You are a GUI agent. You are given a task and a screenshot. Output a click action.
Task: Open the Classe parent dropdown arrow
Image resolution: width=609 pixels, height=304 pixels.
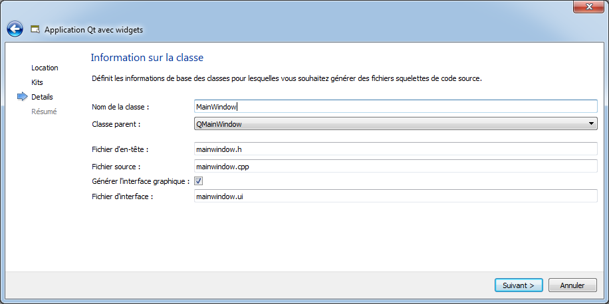pyautogui.click(x=591, y=124)
